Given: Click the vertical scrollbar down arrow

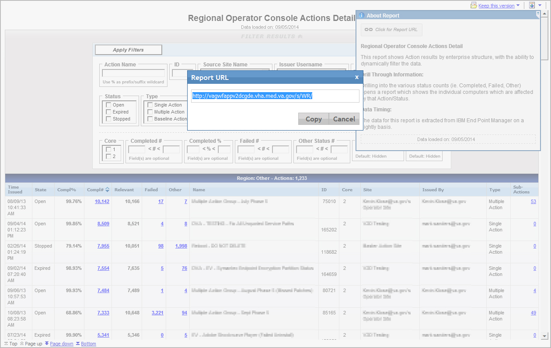Looking at the screenshot, I should tap(544, 336).
